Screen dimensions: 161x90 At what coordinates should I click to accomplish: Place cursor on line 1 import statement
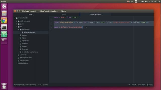[67, 17]
